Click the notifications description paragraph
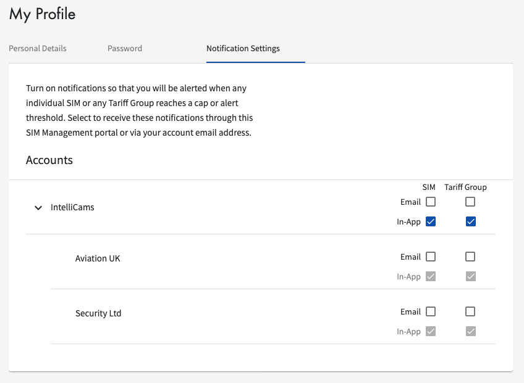524x383 pixels. [x=140, y=110]
